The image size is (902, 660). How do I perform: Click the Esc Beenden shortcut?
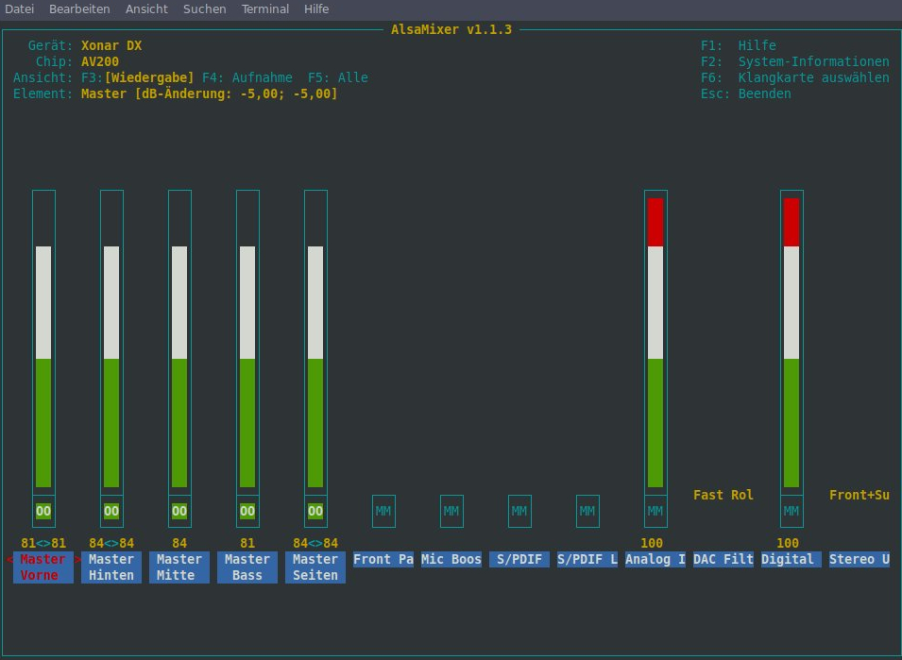click(745, 93)
